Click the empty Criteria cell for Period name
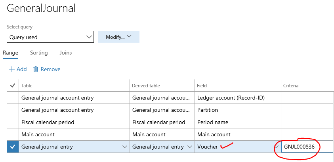 point(307,122)
